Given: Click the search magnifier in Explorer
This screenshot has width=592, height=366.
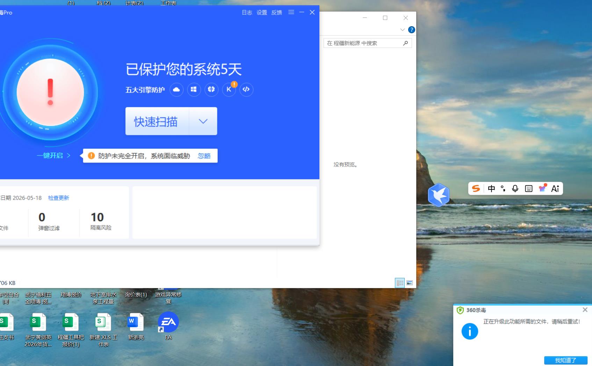Looking at the screenshot, I should (x=405, y=43).
